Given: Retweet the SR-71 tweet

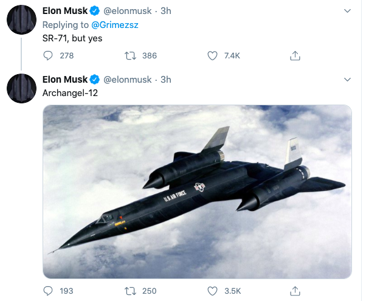Looking at the screenshot, I should point(129,55).
